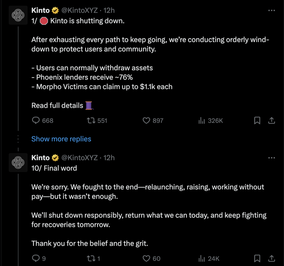This screenshot has width=284, height=266.
Task: Click Kinto display name on second tweet
Action: (40, 158)
